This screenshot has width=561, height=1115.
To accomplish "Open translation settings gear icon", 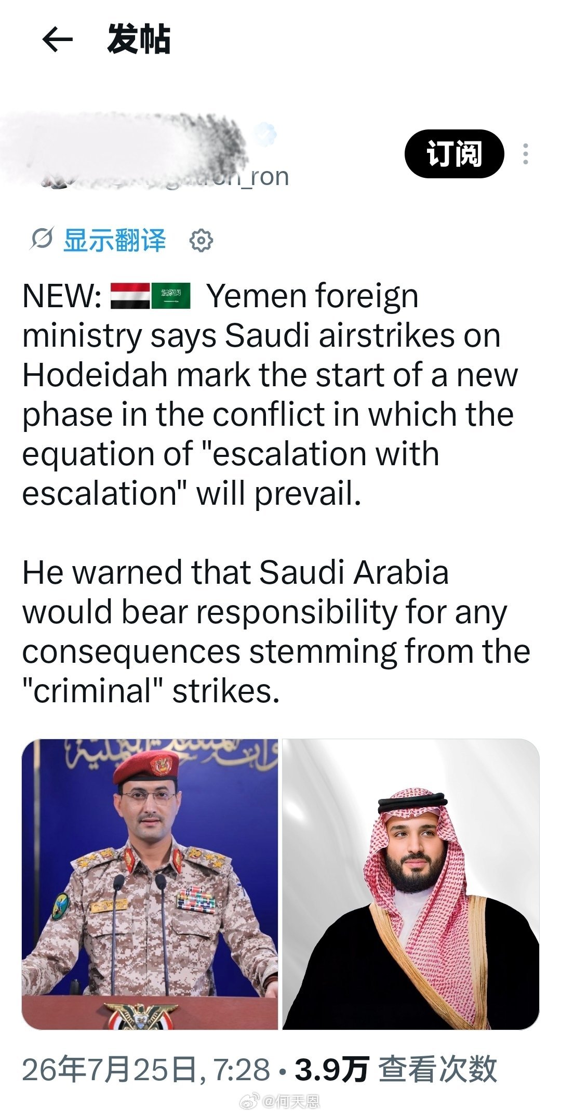I will pyautogui.click(x=201, y=241).
